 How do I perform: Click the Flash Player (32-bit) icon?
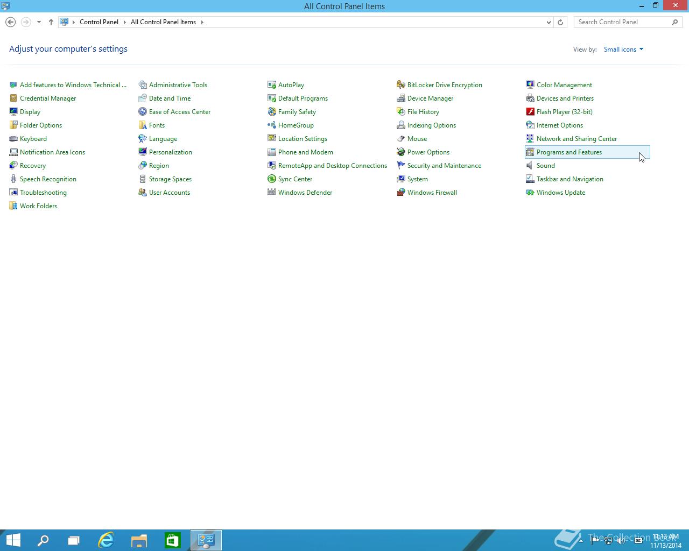(530, 111)
